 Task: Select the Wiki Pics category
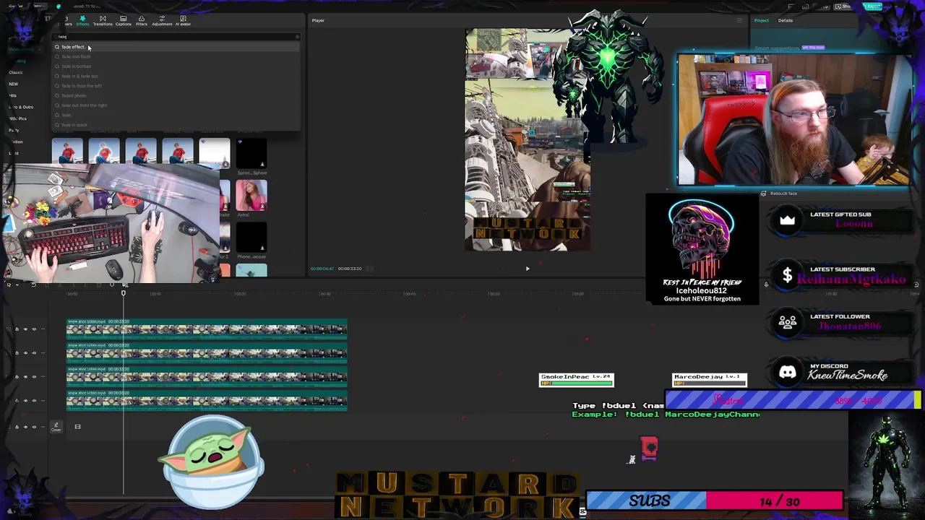[x=19, y=118]
